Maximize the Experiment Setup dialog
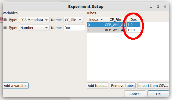The width and height of the screenshot is (172, 100). point(158,7)
